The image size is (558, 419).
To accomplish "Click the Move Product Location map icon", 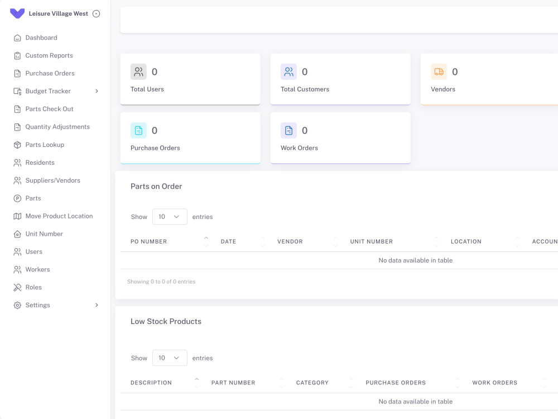I will [17, 216].
